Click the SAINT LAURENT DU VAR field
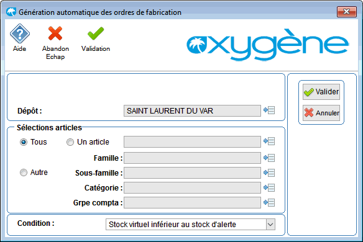The height and width of the screenshot is (242, 363). click(192, 110)
